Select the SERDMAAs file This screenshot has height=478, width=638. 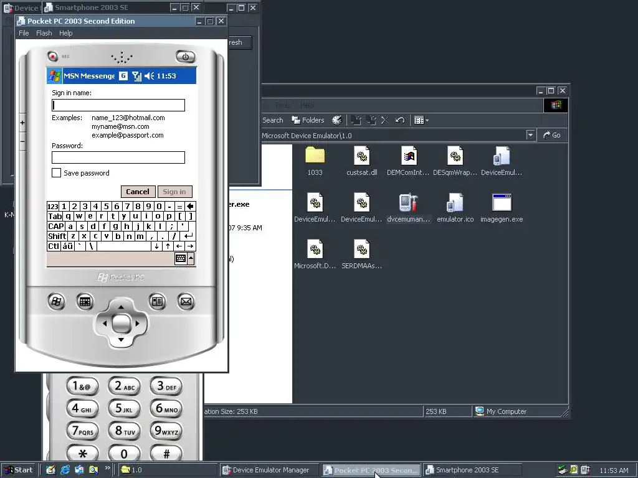[x=362, y=255]
